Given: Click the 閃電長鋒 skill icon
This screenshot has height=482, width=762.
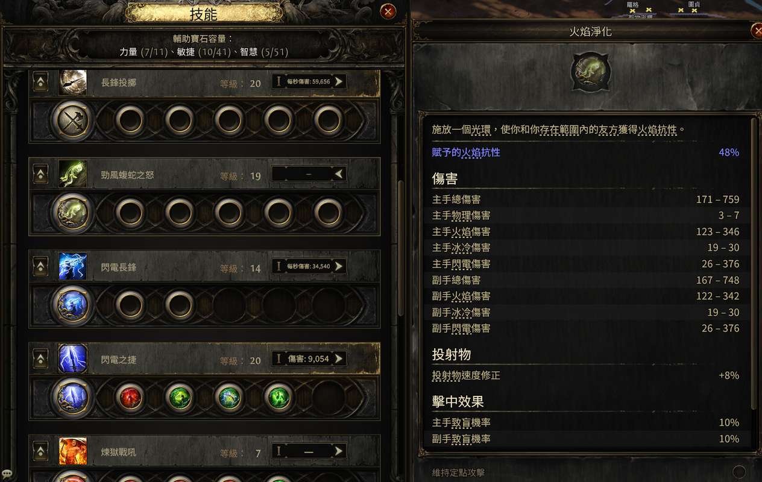Looking at the screenshot, I should (x=72, y=266).
